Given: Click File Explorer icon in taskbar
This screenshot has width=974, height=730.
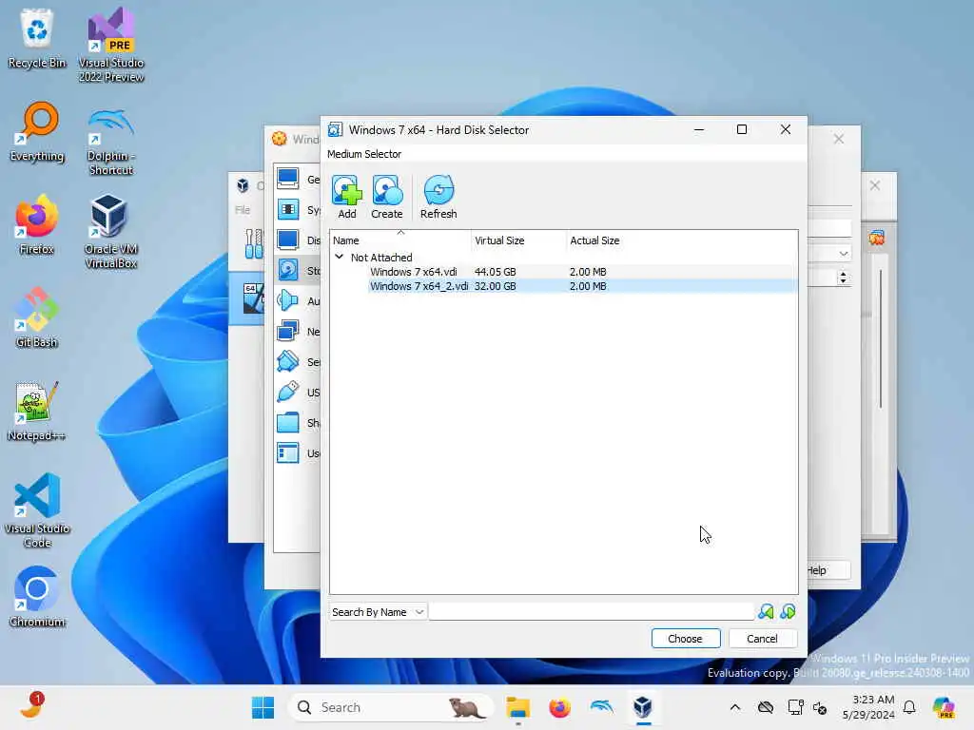Looking at the screenshot, I should (517, 707).
